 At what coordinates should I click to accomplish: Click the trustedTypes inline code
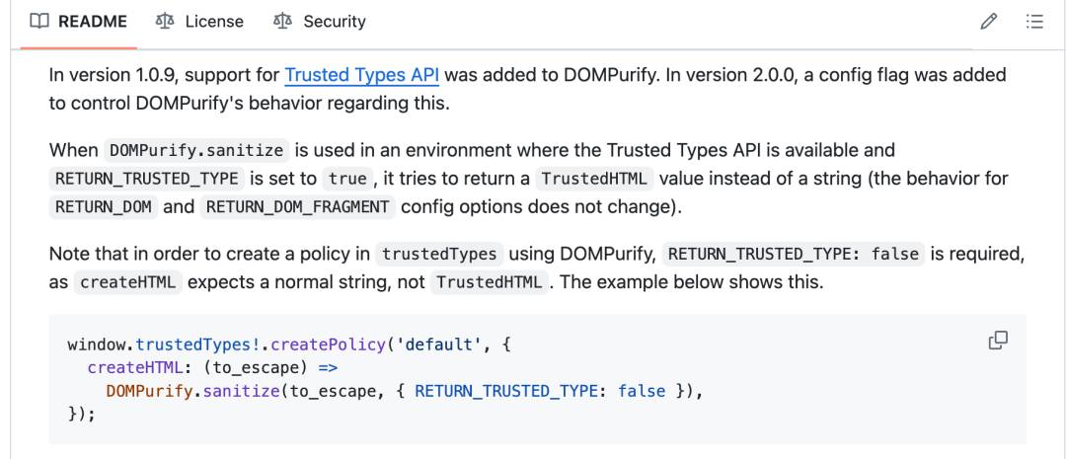439,255
